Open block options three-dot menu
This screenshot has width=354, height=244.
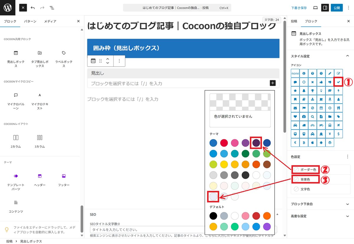click(119, 61)
